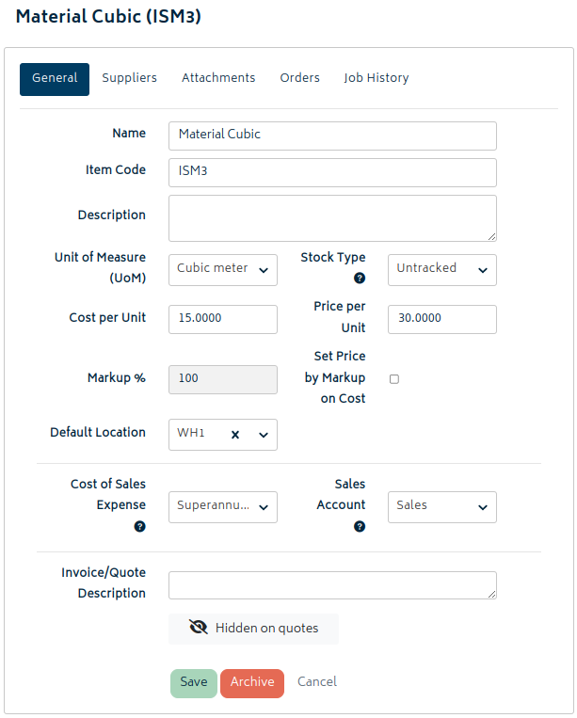Open the Sales Account dropdown
Screen dimensions: 577x718
pyautogui.click(x=442, y=507)
